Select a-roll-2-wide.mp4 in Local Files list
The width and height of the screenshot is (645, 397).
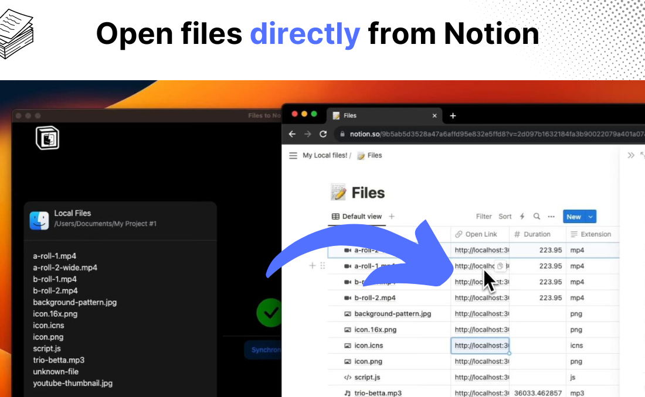[x=65, y=268]
